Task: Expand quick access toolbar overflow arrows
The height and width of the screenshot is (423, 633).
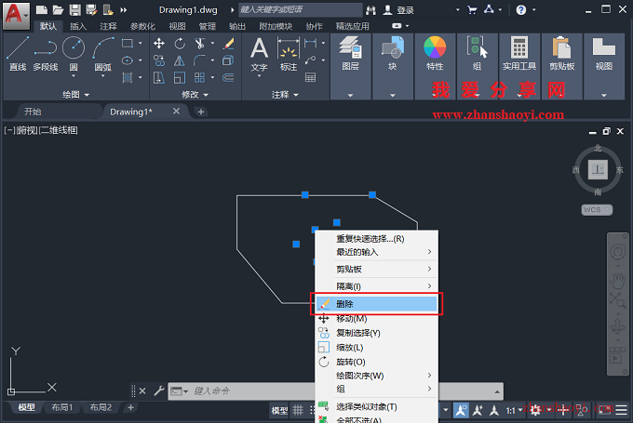Action: pos(124,9)
